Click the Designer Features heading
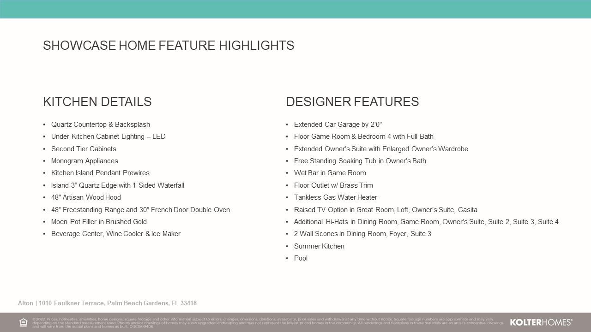Viewport: 591px width, 332px height. coord(352,102)
